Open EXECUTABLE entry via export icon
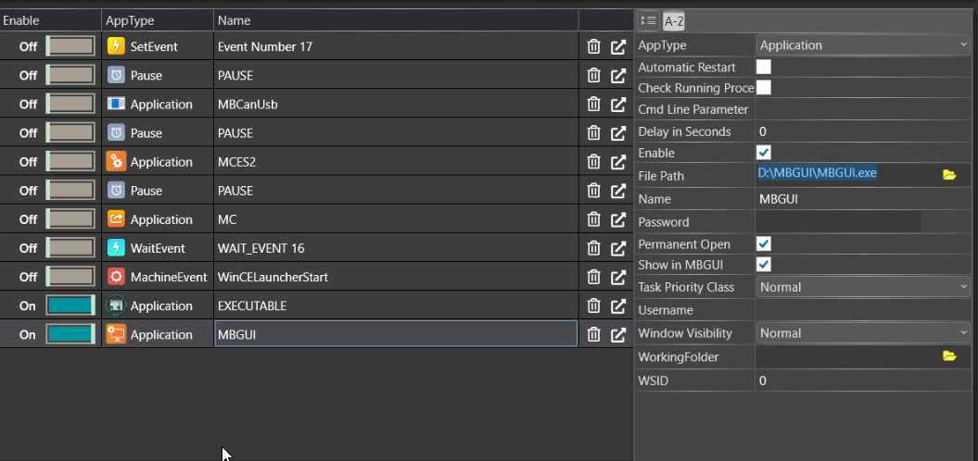Viewport: 978px width, 461px height. (618, 305)
